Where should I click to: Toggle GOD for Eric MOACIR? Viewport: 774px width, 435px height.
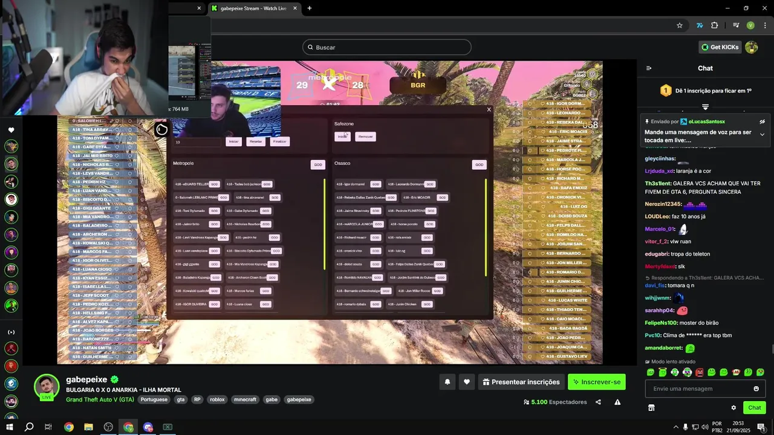pos(443,198)
